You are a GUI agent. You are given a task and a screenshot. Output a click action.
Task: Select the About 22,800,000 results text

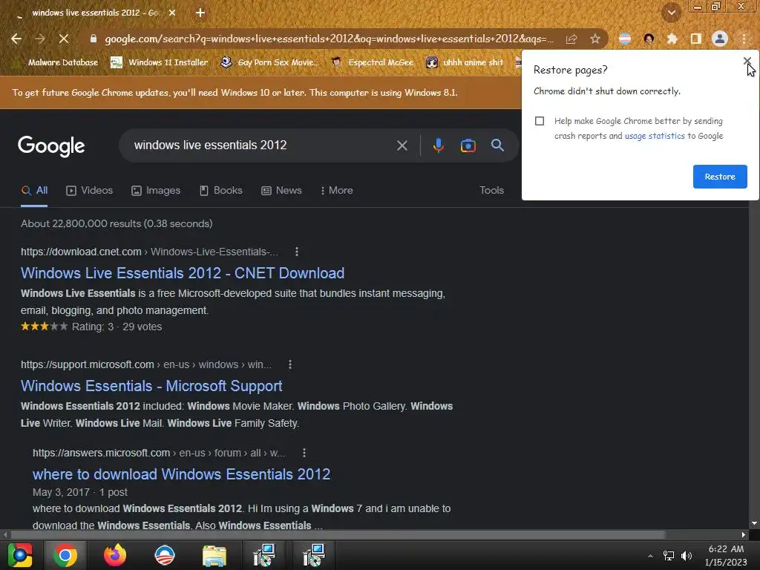[117, 224]
